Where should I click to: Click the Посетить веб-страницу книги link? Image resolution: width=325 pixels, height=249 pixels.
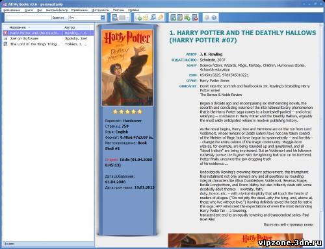click(289, 225)
